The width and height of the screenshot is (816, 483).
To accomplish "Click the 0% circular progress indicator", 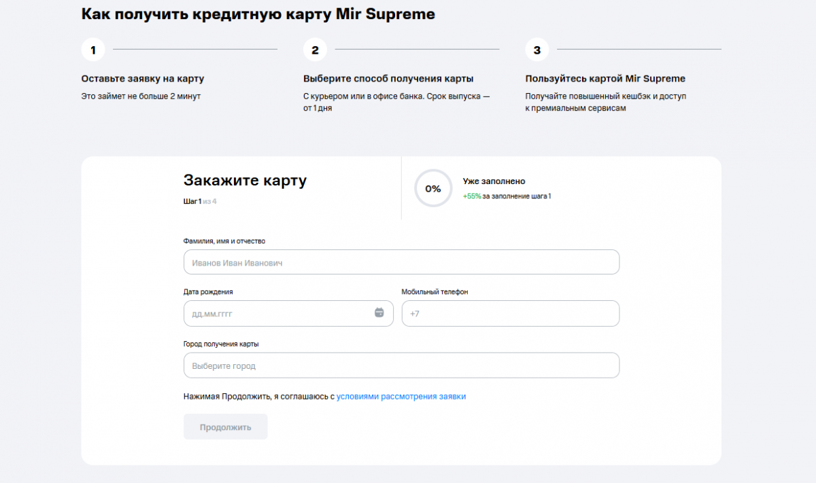I will (433, 188).
